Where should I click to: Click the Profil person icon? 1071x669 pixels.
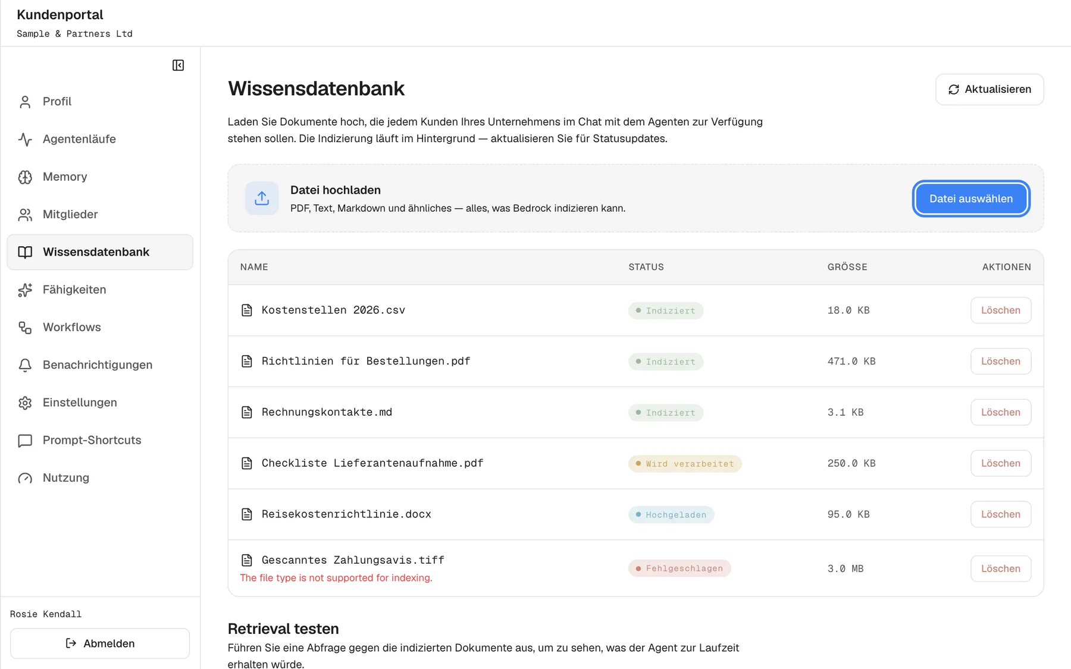pos(25,102)
